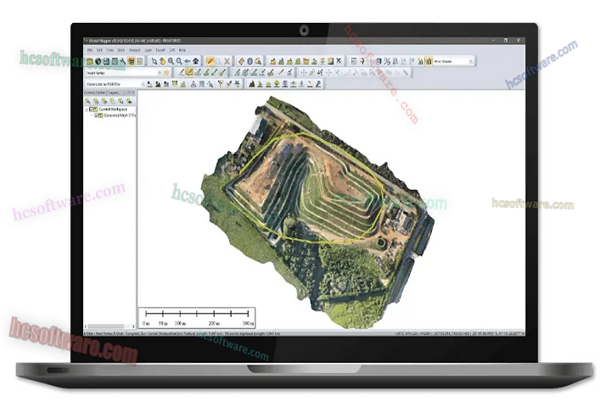Select the Feature Info tool
611x407 pixels.
tap(249, 61)
